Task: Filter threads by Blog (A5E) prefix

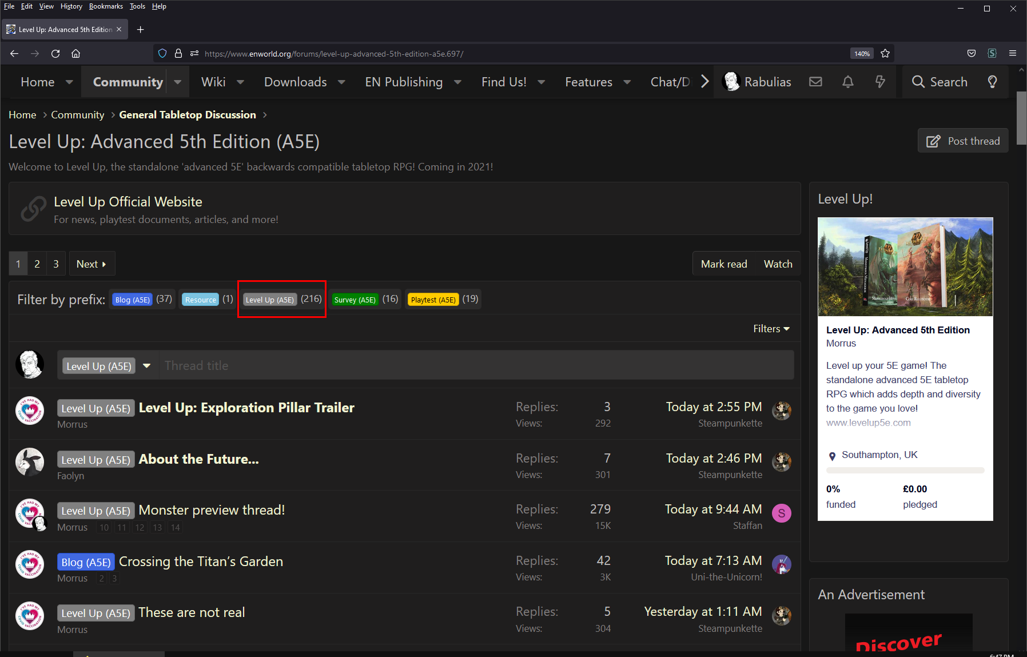Action: click(x=132, y=300)
